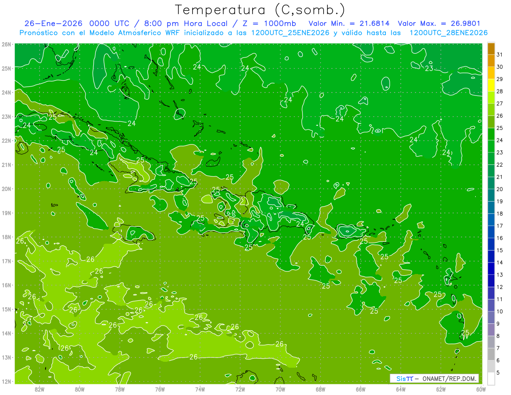Click the 16N latitude label

pyautogui.click(x=6, y=285)
